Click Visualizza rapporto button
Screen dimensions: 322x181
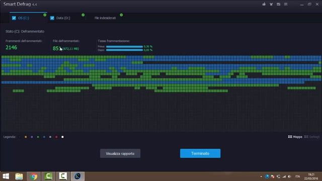tap(120, 153)
